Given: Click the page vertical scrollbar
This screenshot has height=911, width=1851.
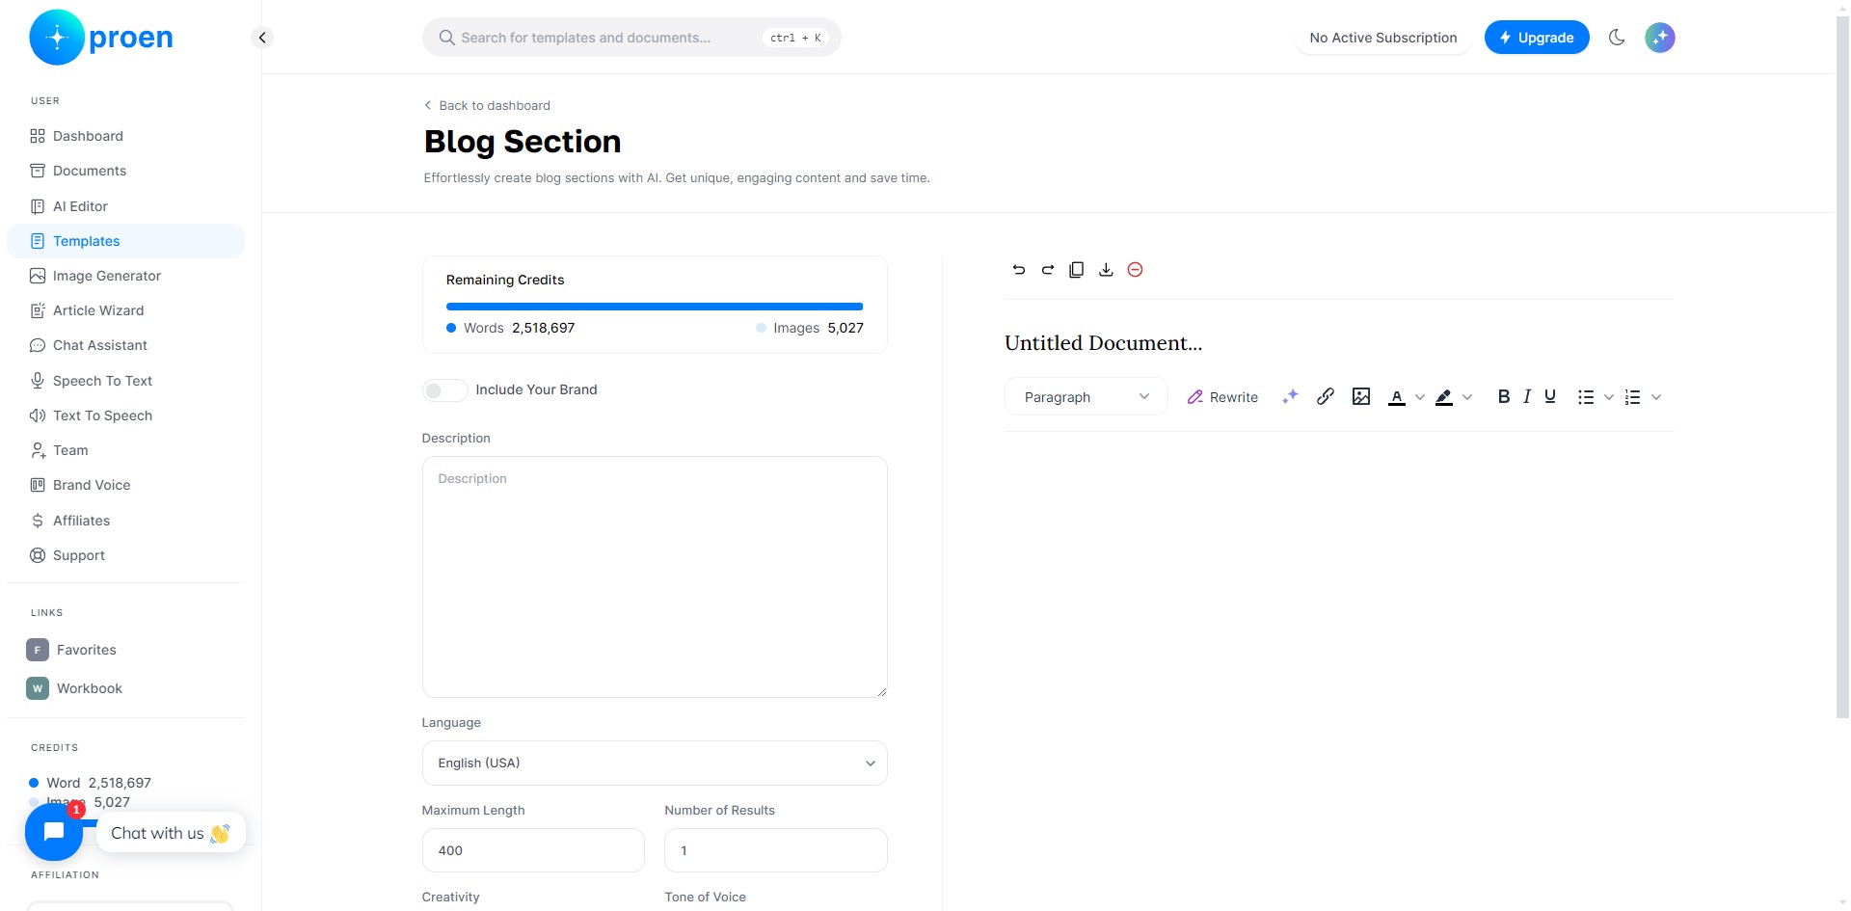Looking at the screenshot, I should point(1842,366).
